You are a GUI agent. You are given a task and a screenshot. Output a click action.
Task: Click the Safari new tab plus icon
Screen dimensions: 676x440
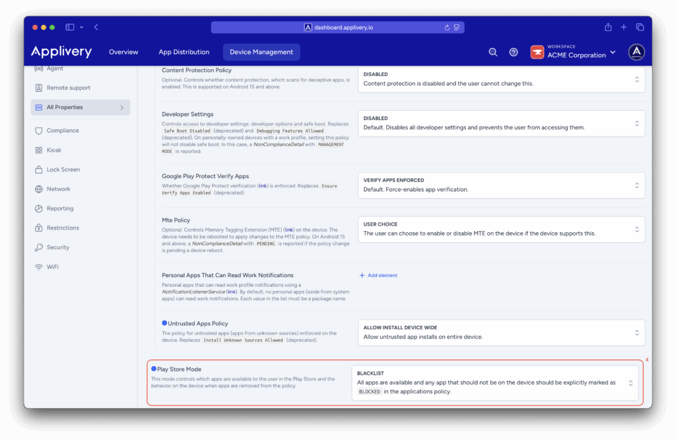tap(624, 27)
